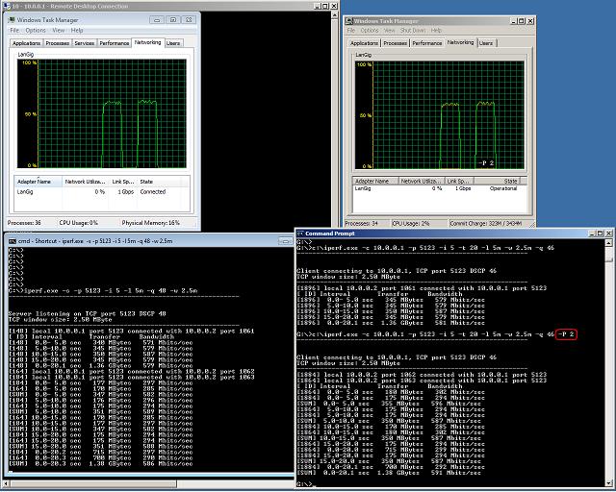
Task: Click CPU Usage: 2% in right status bar
Action: tap(411, 224)
